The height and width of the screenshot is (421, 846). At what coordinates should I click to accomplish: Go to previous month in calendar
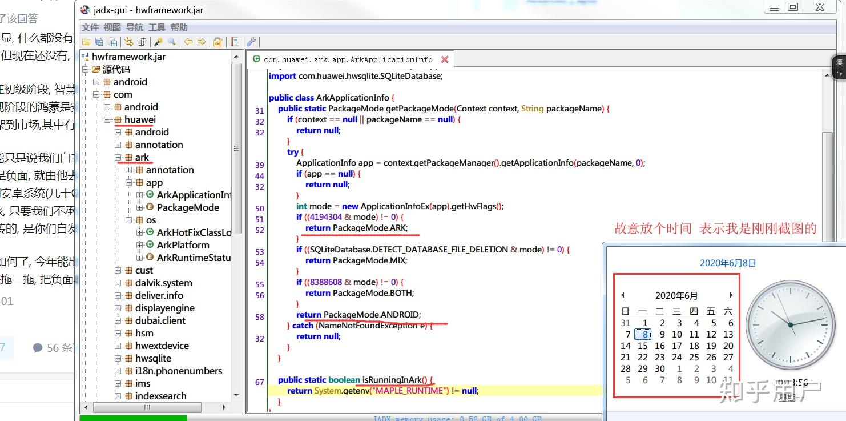point(623,295)
